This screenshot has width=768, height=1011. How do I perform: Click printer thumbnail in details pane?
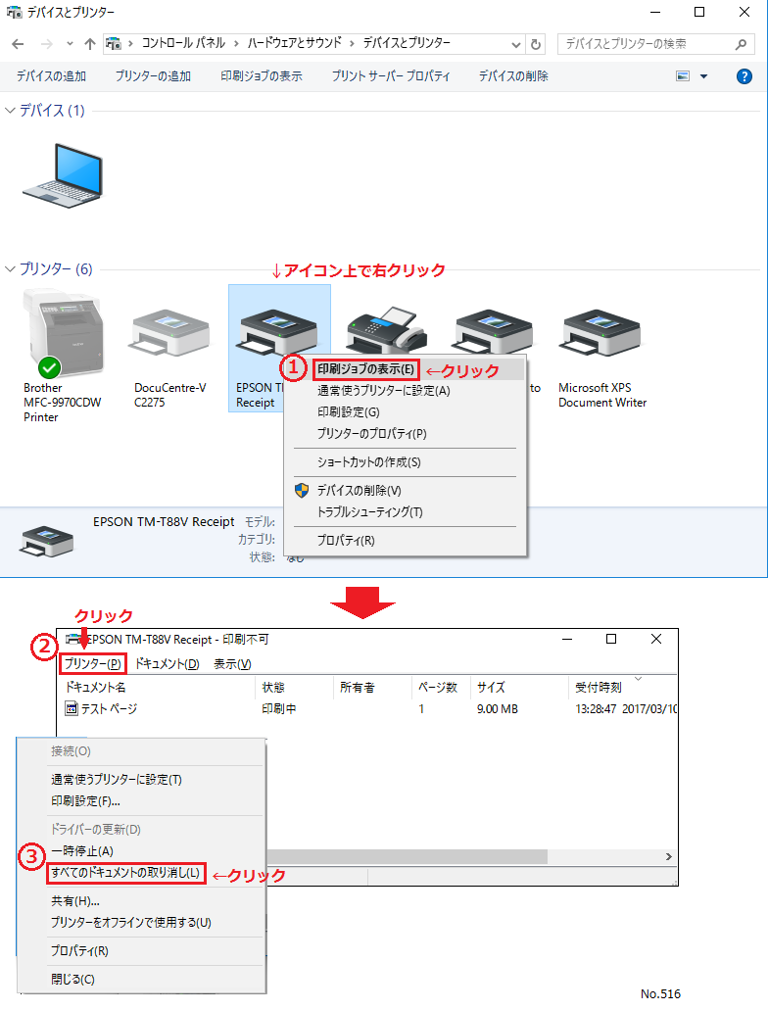pyautogui.click(x=46, y=541)
